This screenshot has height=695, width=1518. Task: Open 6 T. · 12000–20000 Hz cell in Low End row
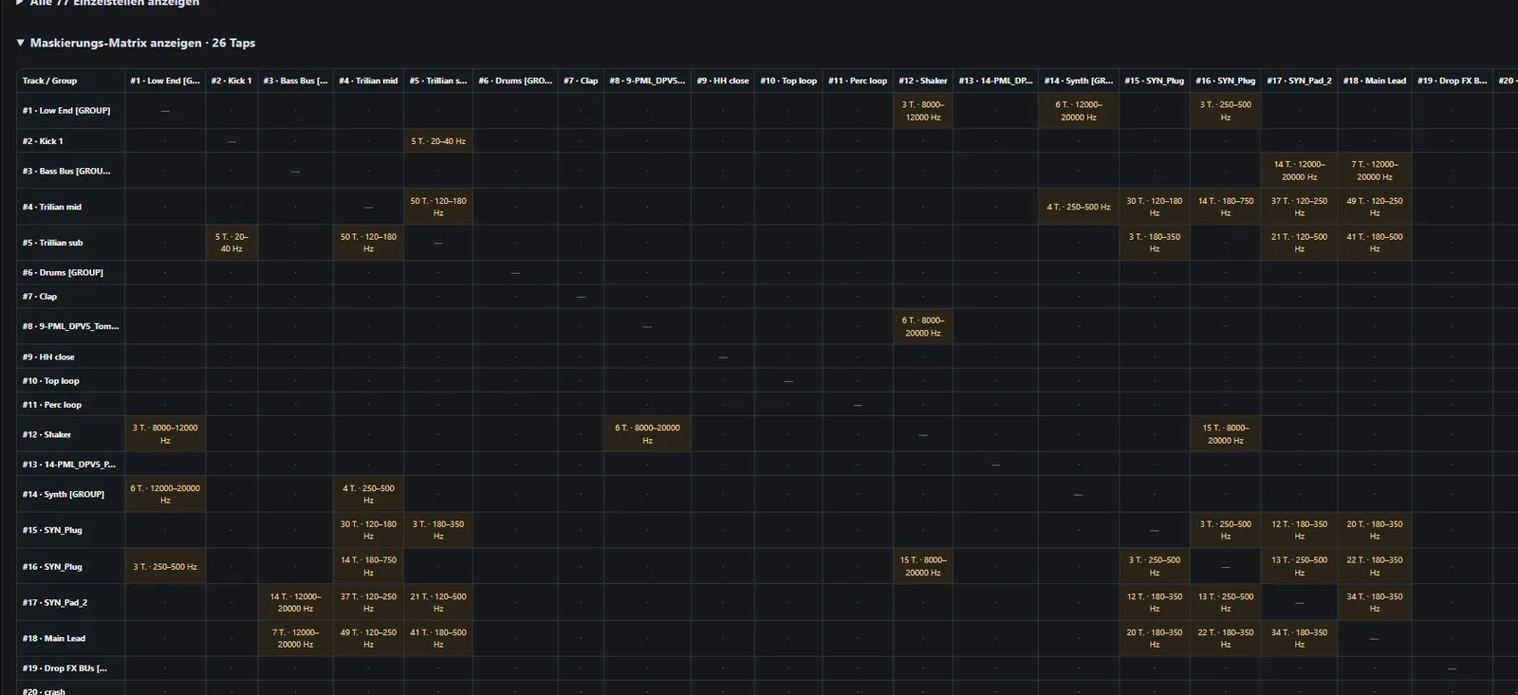(x=1079, y=111)
